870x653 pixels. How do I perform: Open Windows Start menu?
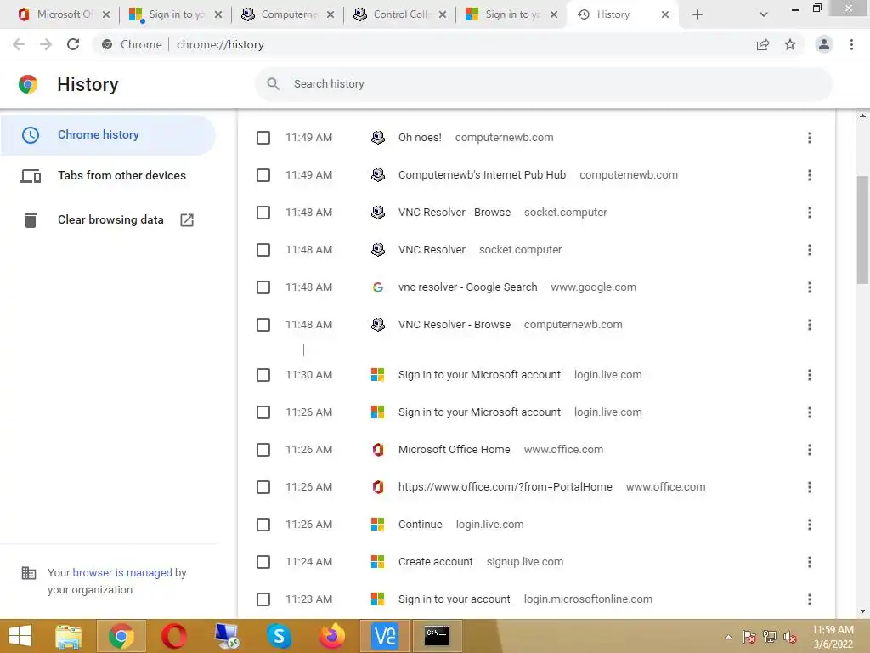(20, 636)
